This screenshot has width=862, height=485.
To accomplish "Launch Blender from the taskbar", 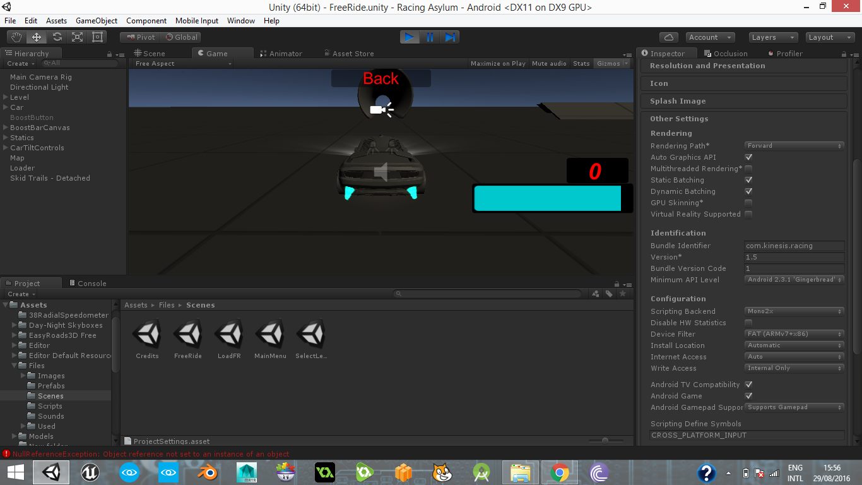I will coord(208,472).
